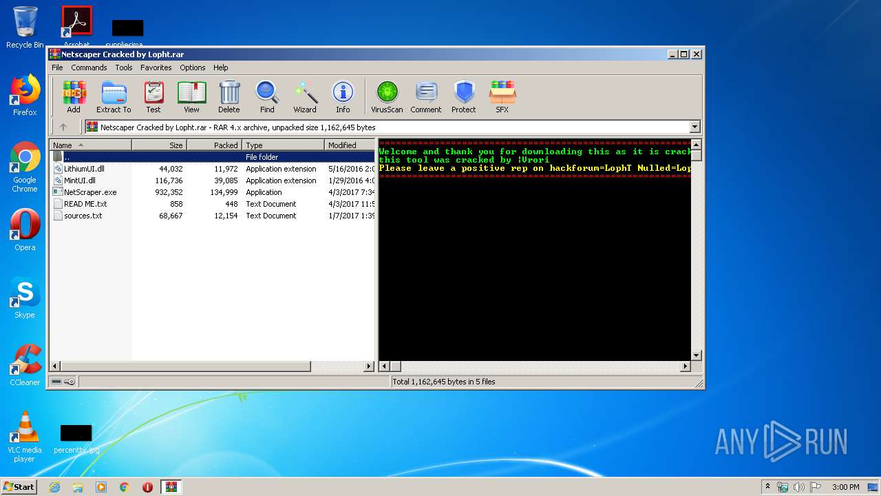Image resolution: width=881 pixels, height=496 pixels.
Task: Expand the archive path dropdown
Action: point(694,127)
